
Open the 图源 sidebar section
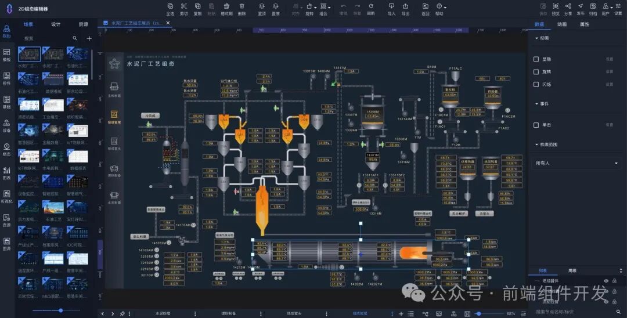[7, 244]
